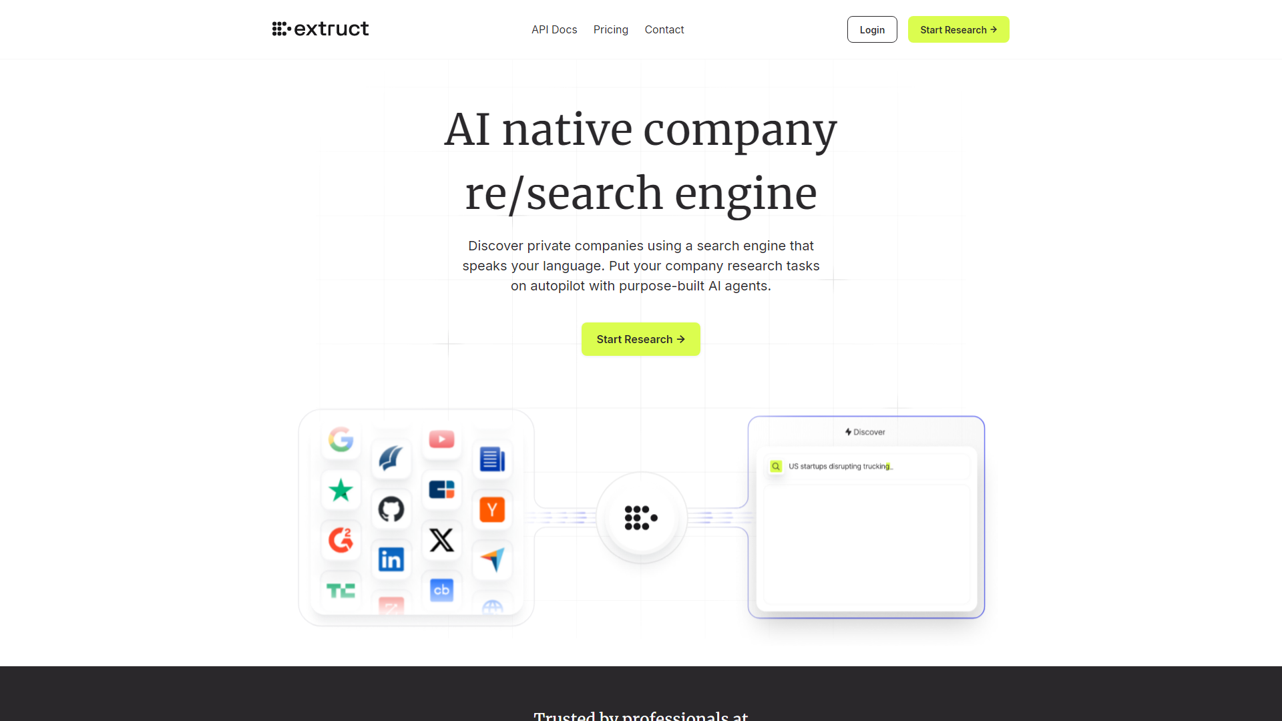Click the Extruct logo icon
Screen dimensions: 1282x721
coord(281,29)
